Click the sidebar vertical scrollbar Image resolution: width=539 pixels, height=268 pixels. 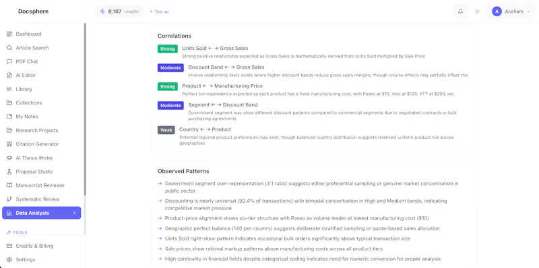(x=85, y=109)
